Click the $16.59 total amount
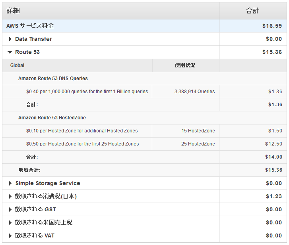This screenshot has width=289, height=245. pyautogui.click(x=272, y=26)
